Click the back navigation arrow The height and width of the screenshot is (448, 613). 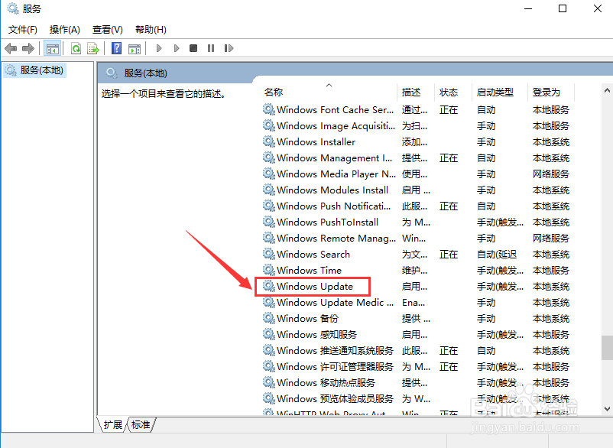[x=10, y=48]
